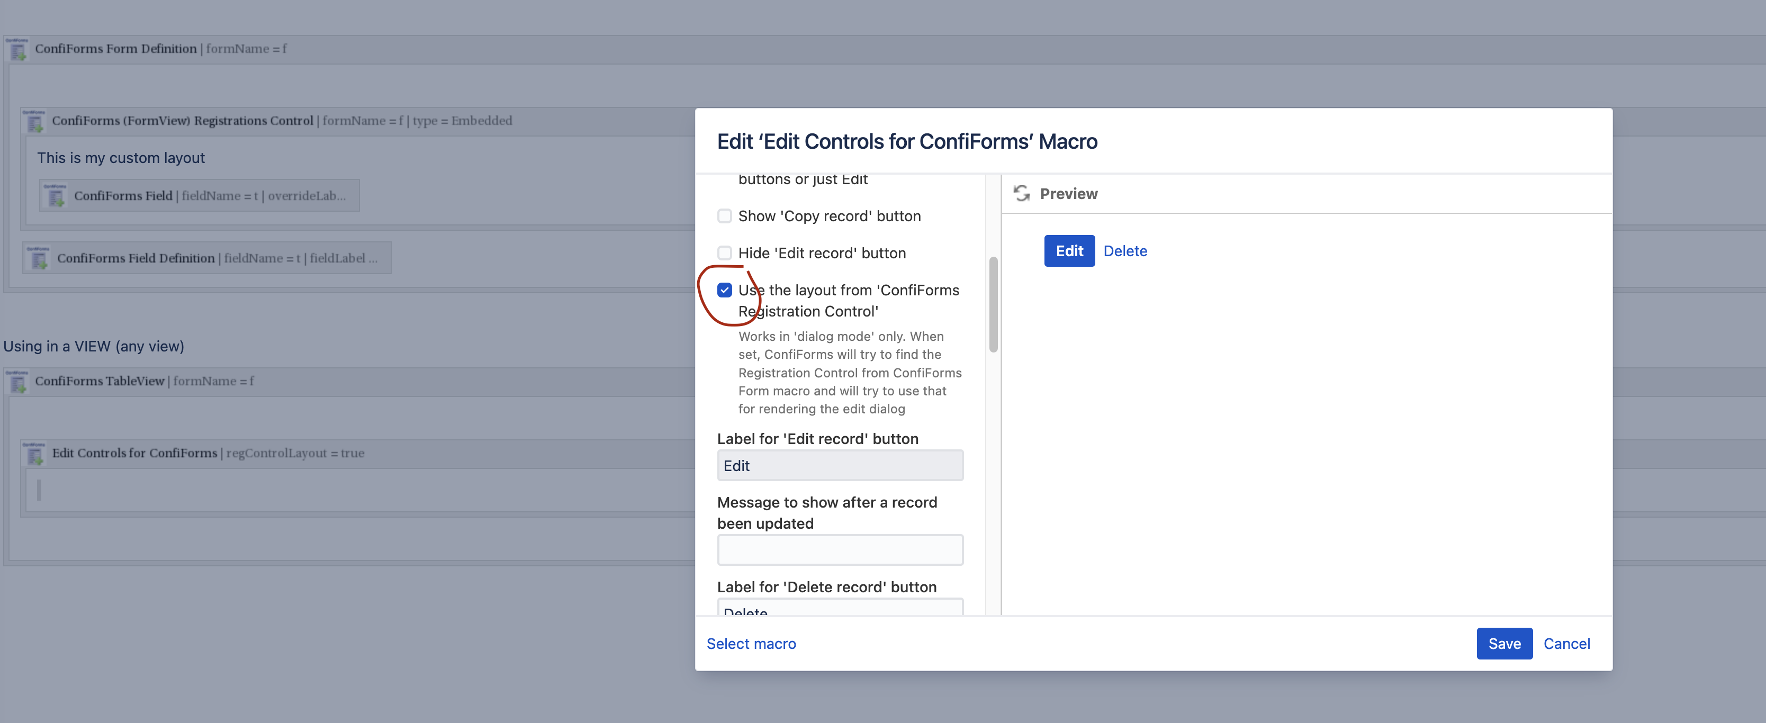Click the Cancel link
The image size is (1766, 723).
[x=1566, y=644]
